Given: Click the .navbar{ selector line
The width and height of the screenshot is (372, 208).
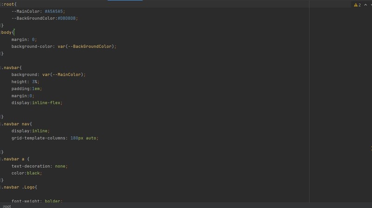Looking at the screenshot, I should coord(12,68).
